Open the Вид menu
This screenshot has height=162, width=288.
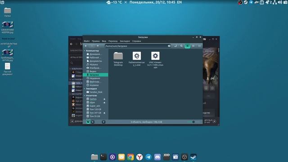(x=104, y=41)
